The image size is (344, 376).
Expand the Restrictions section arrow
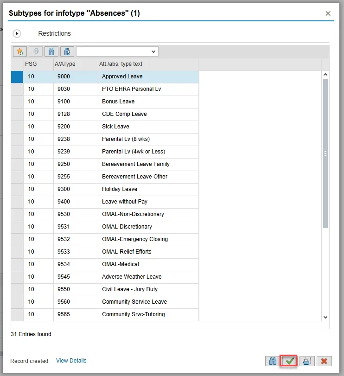point(17,34)
